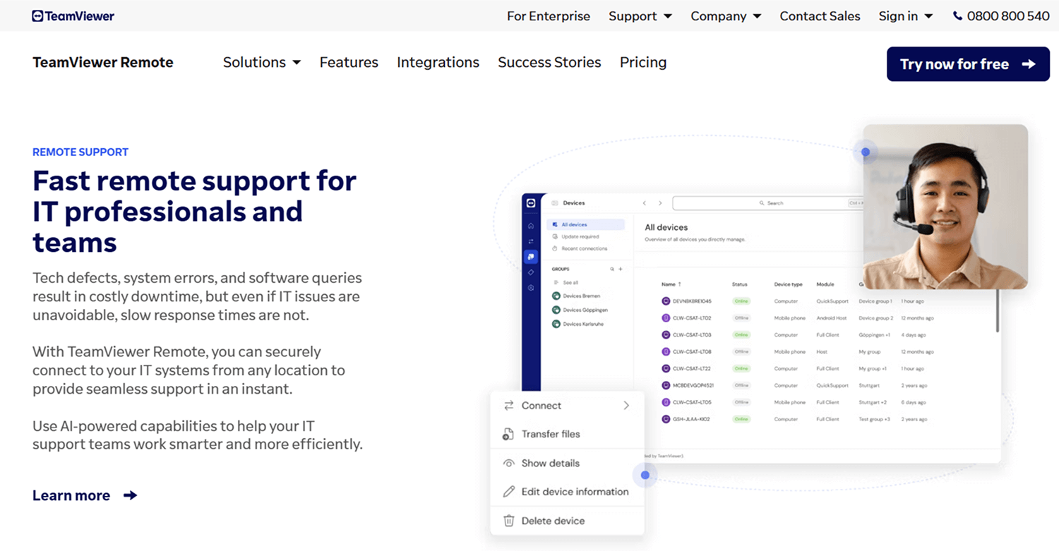Open the Company dropdown menu
Viewport: 1059px width, 551px height.
(x=726, y=16)
